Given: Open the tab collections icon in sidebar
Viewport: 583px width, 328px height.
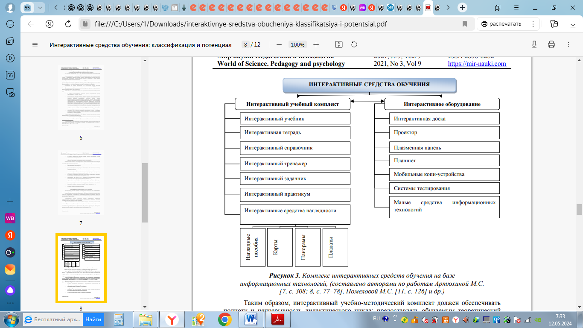Looking at the screenshot, I should click(10, 41).
